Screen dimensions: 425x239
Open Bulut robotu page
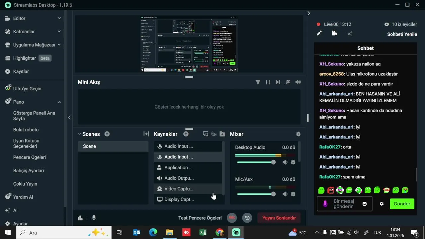click(x=26, y=129)
